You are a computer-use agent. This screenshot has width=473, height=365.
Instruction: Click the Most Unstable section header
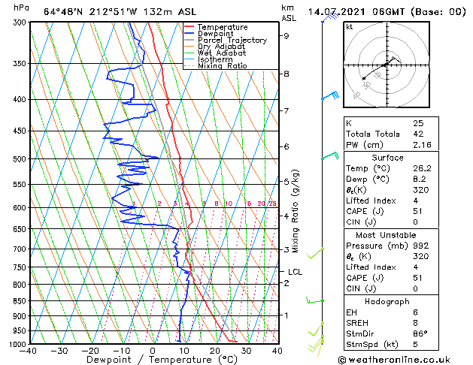point(386,235)
